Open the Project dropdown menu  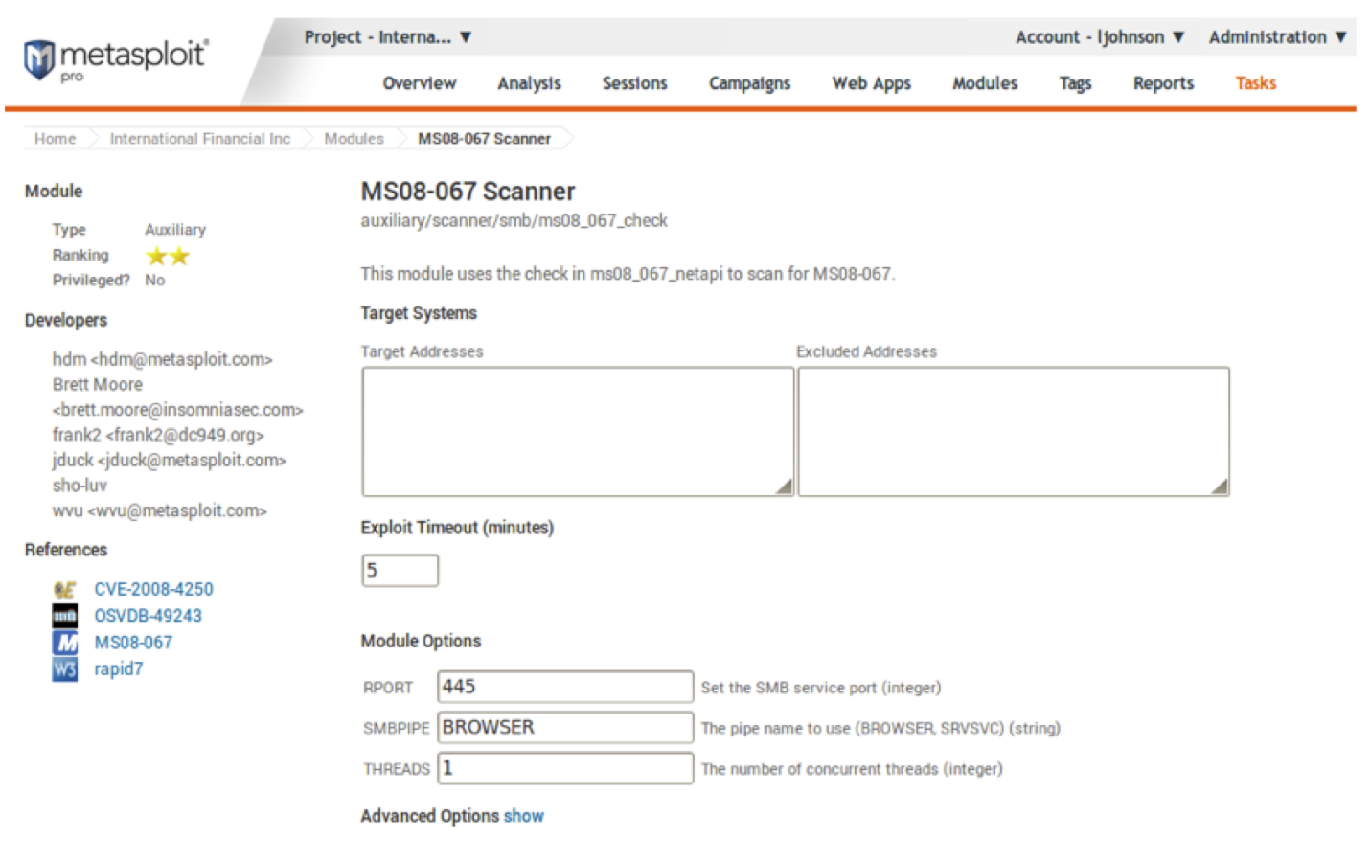pos(388,37)
